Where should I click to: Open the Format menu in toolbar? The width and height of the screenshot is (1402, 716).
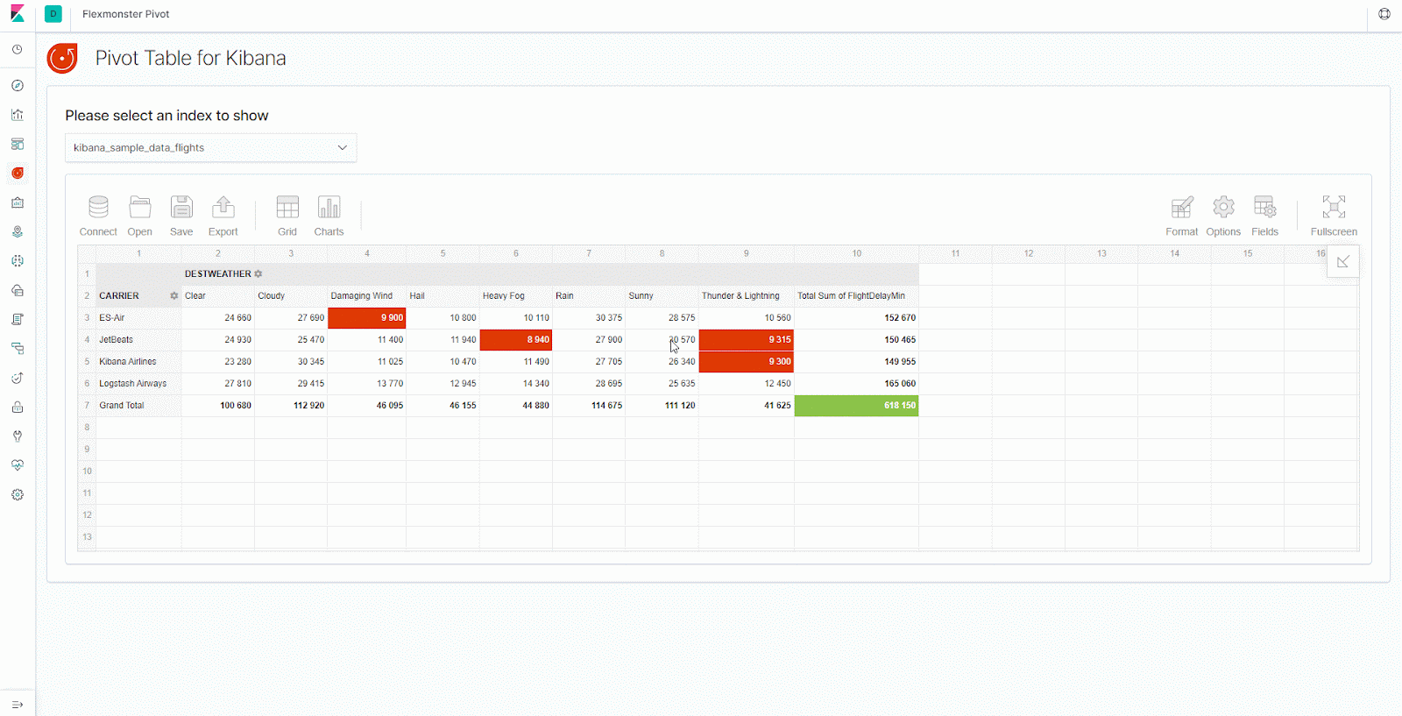(1182, 216)
